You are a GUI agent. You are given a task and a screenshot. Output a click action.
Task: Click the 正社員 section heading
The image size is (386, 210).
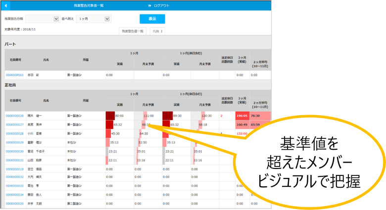pos(10,85)
